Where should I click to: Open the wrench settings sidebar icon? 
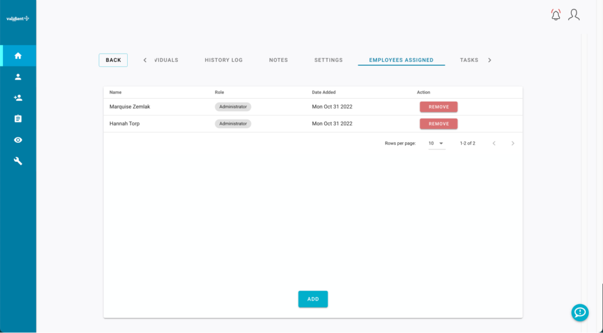click(18, 161)
